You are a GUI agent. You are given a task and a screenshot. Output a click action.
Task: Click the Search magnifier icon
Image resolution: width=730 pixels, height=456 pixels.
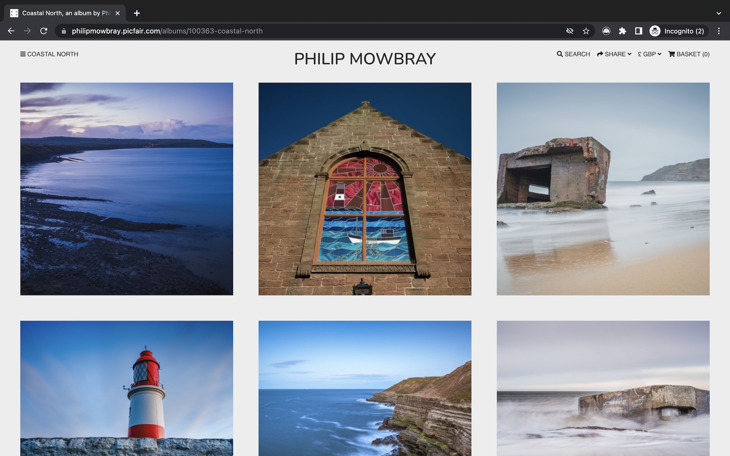[560, 54]
